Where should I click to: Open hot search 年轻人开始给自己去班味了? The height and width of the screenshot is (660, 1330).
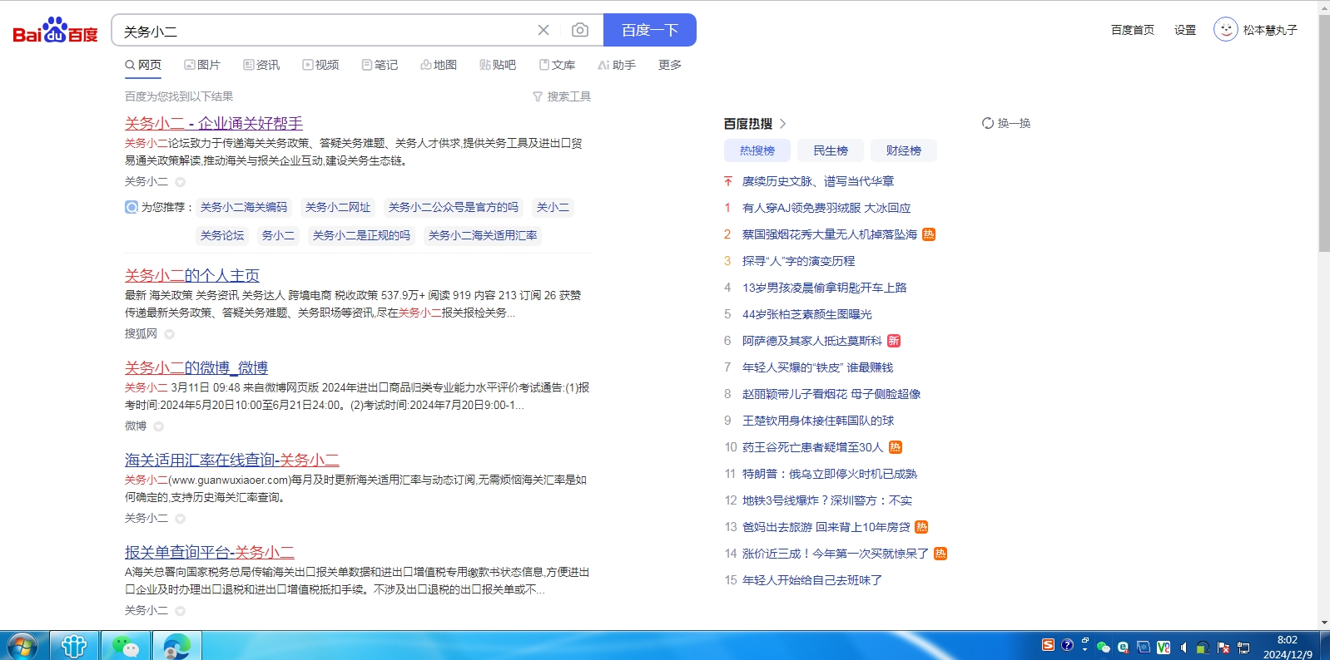coord(812,580)
